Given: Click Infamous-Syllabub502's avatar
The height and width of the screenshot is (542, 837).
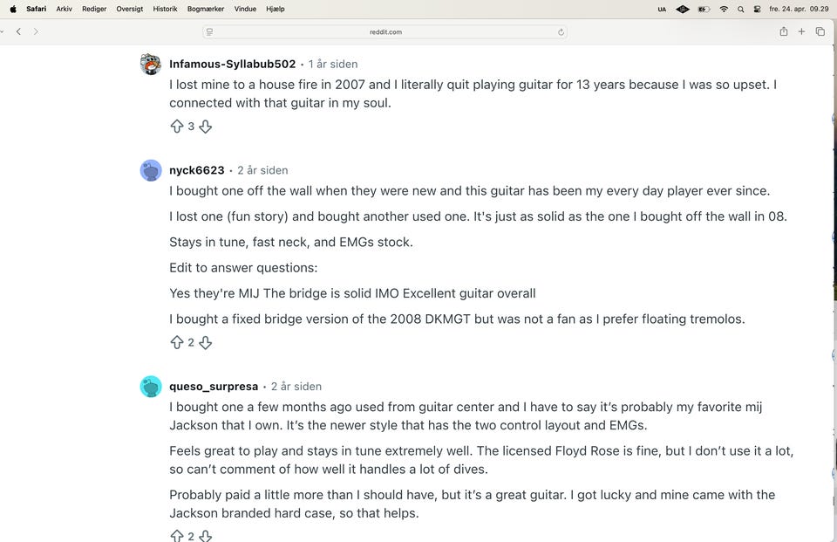Looking at the screenshot, I should click(151, 65).
